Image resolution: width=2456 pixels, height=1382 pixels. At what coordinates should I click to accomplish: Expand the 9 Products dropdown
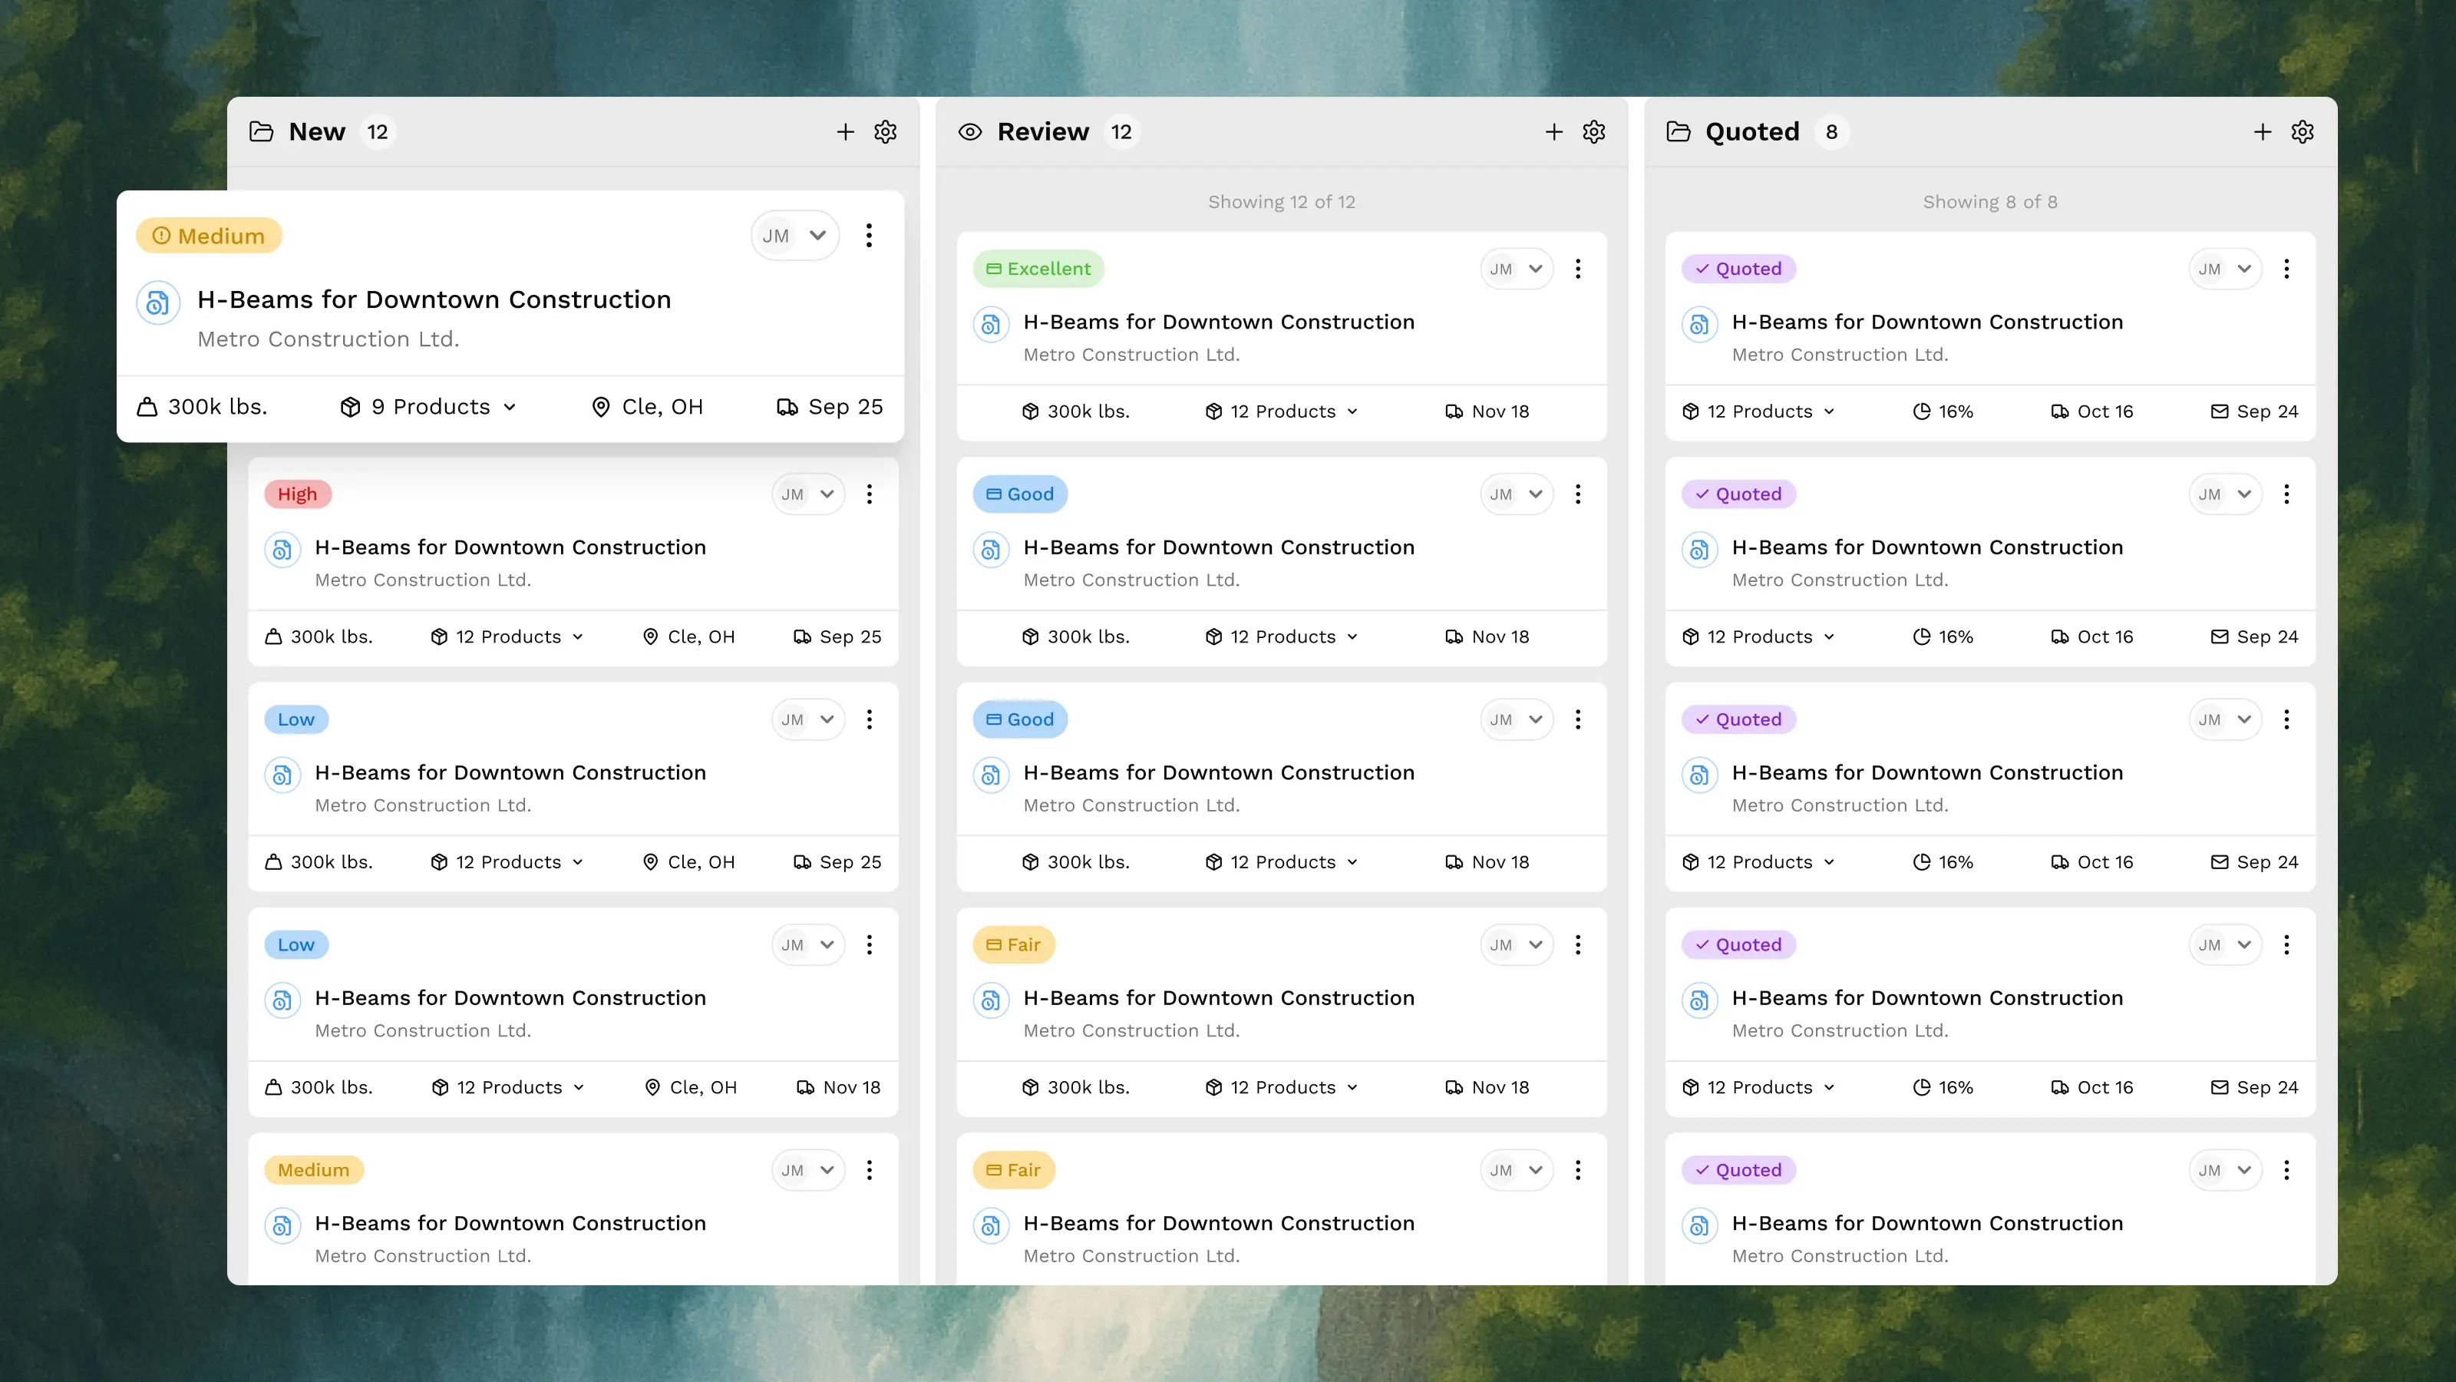tap(428, 407)
